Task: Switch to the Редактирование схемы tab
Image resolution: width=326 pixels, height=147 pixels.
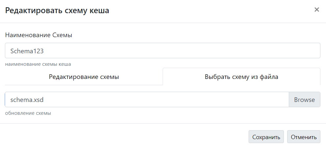Action: (84, 77)
